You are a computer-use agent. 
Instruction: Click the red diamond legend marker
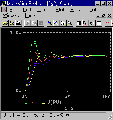[x=32, y=102]
